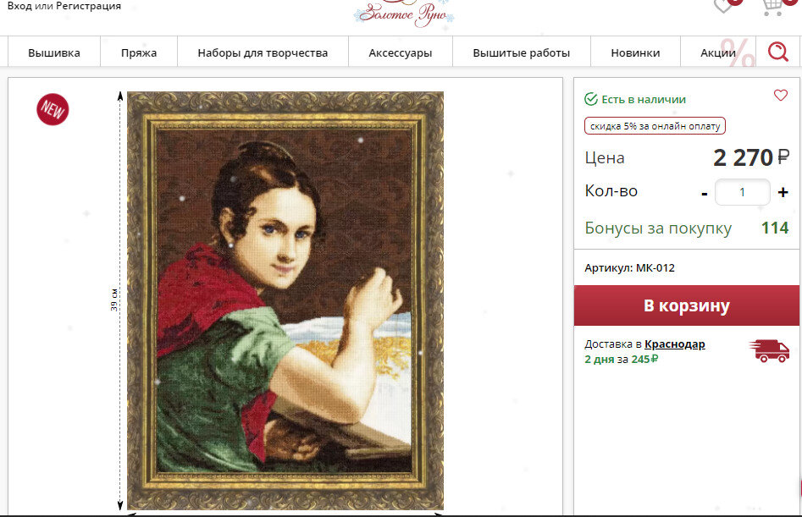This screenshot has width=802, height=517.
Task: Click the red NEW badge
Action: 53,109
